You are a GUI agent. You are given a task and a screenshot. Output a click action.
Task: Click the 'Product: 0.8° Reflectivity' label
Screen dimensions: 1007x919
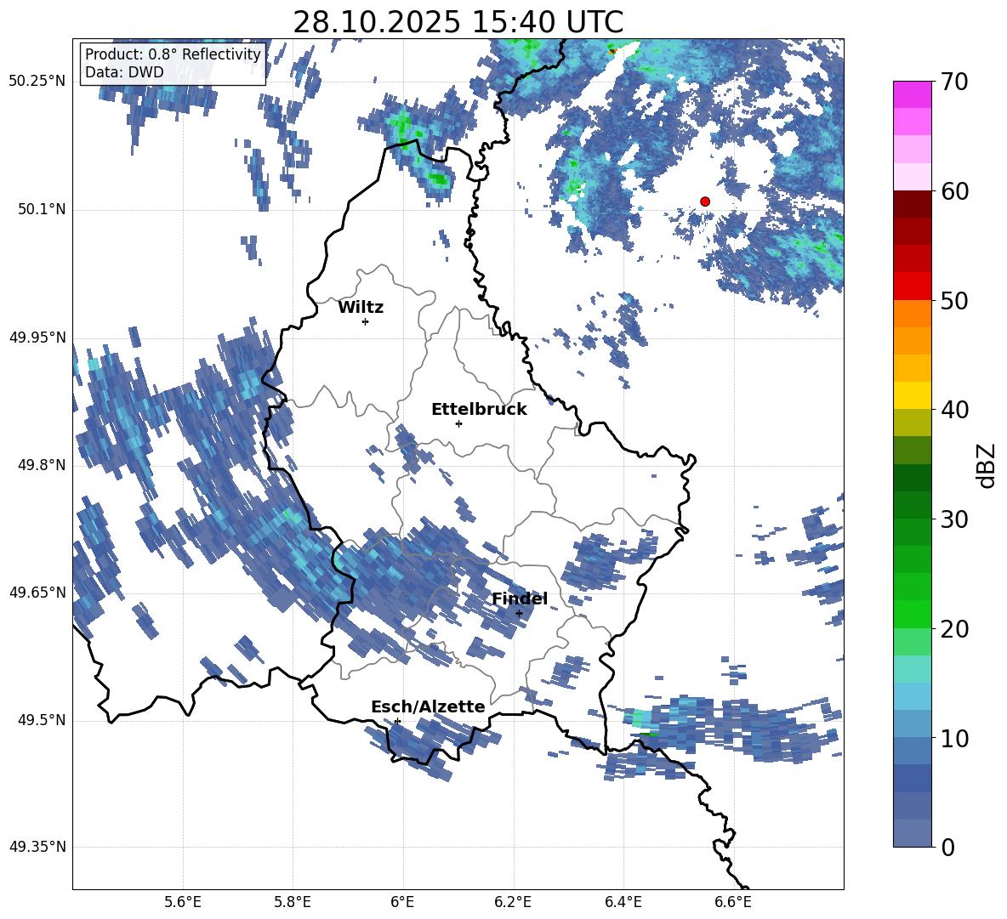pyautogui.click(x=173, y=54)
